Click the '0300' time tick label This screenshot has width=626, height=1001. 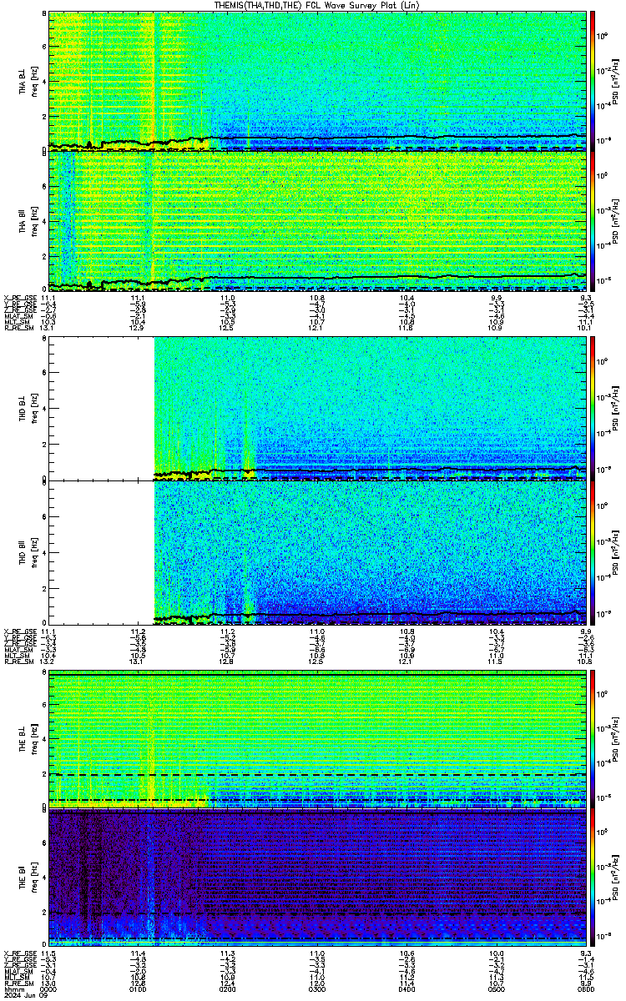click(x=317, y=988)
